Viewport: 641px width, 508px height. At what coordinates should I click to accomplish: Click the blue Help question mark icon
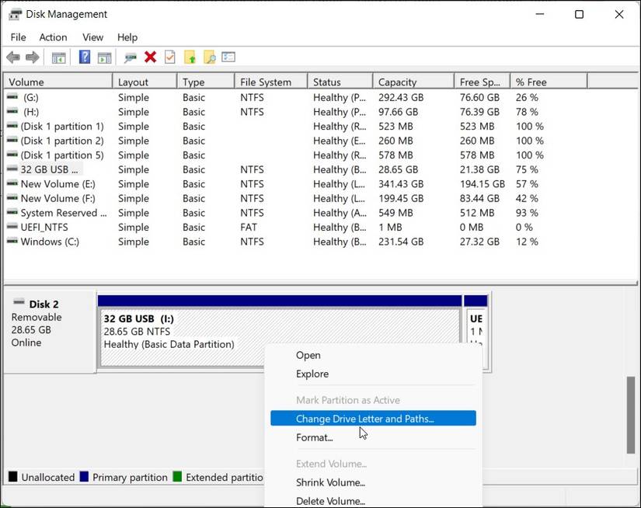coord(85,57)
